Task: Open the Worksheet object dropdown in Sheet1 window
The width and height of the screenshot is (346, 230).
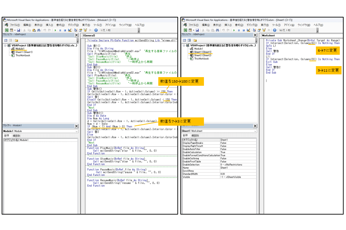Action: click(302, 35)
